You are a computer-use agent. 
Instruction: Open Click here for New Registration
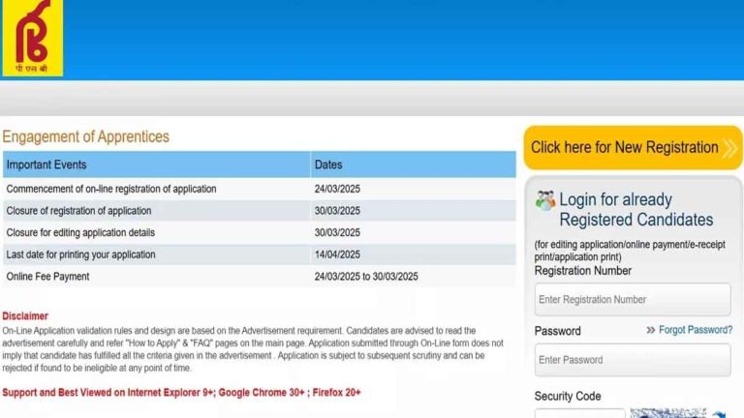coord(625,148)
